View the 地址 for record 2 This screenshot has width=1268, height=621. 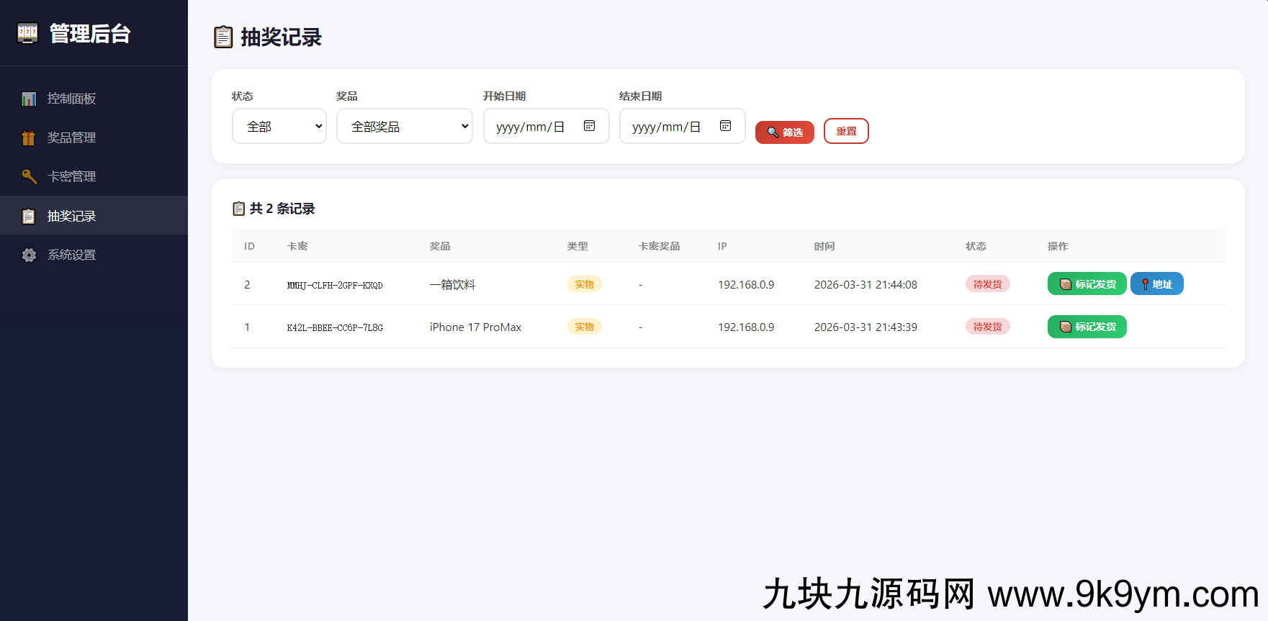click(1156, 284)
